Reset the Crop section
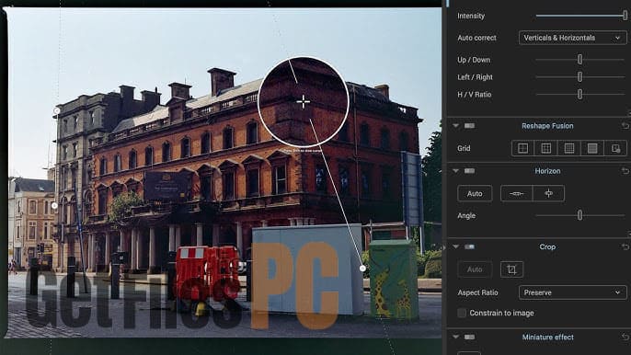The image size is (631, 355). [x=625, y=246]
